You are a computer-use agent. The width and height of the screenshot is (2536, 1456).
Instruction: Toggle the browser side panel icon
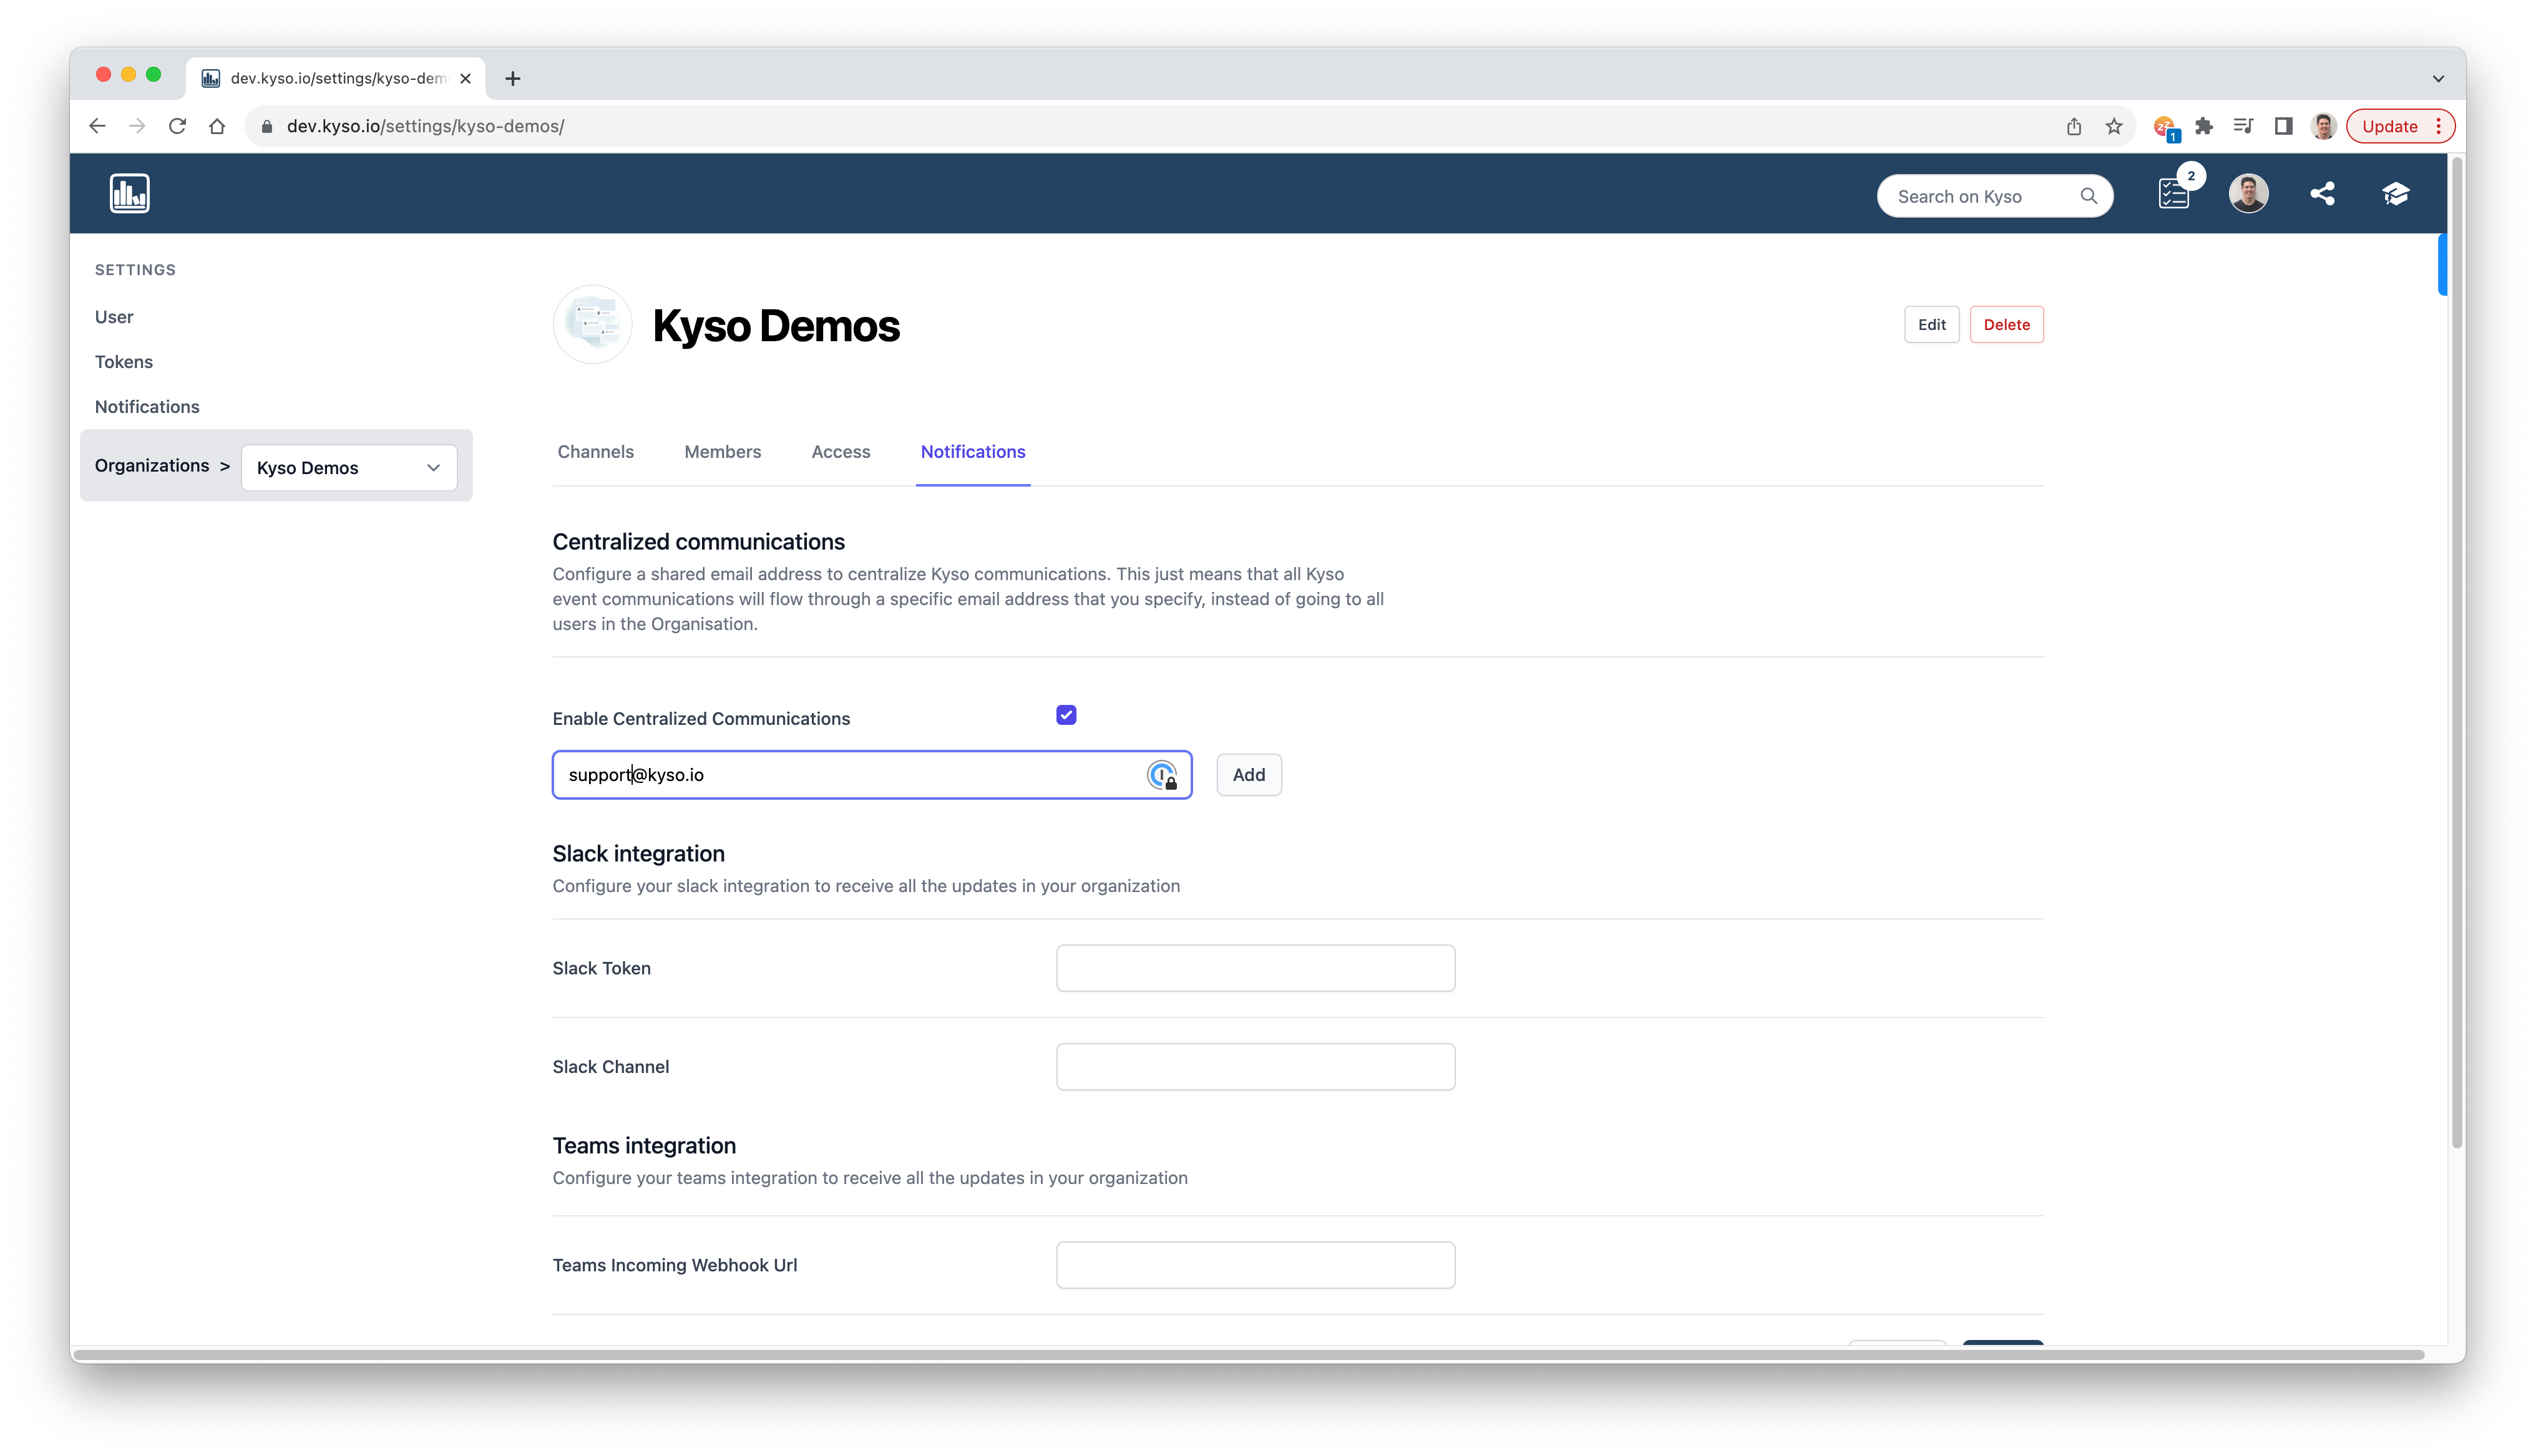pyautogui.click(x=2284, y=126)
